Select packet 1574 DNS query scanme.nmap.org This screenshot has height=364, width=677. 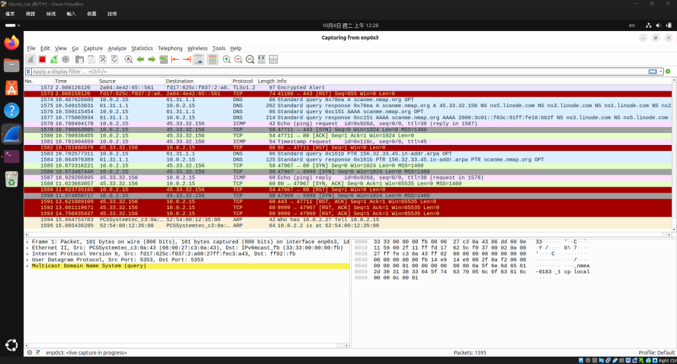pyautogui.click(x=348, y=99)
